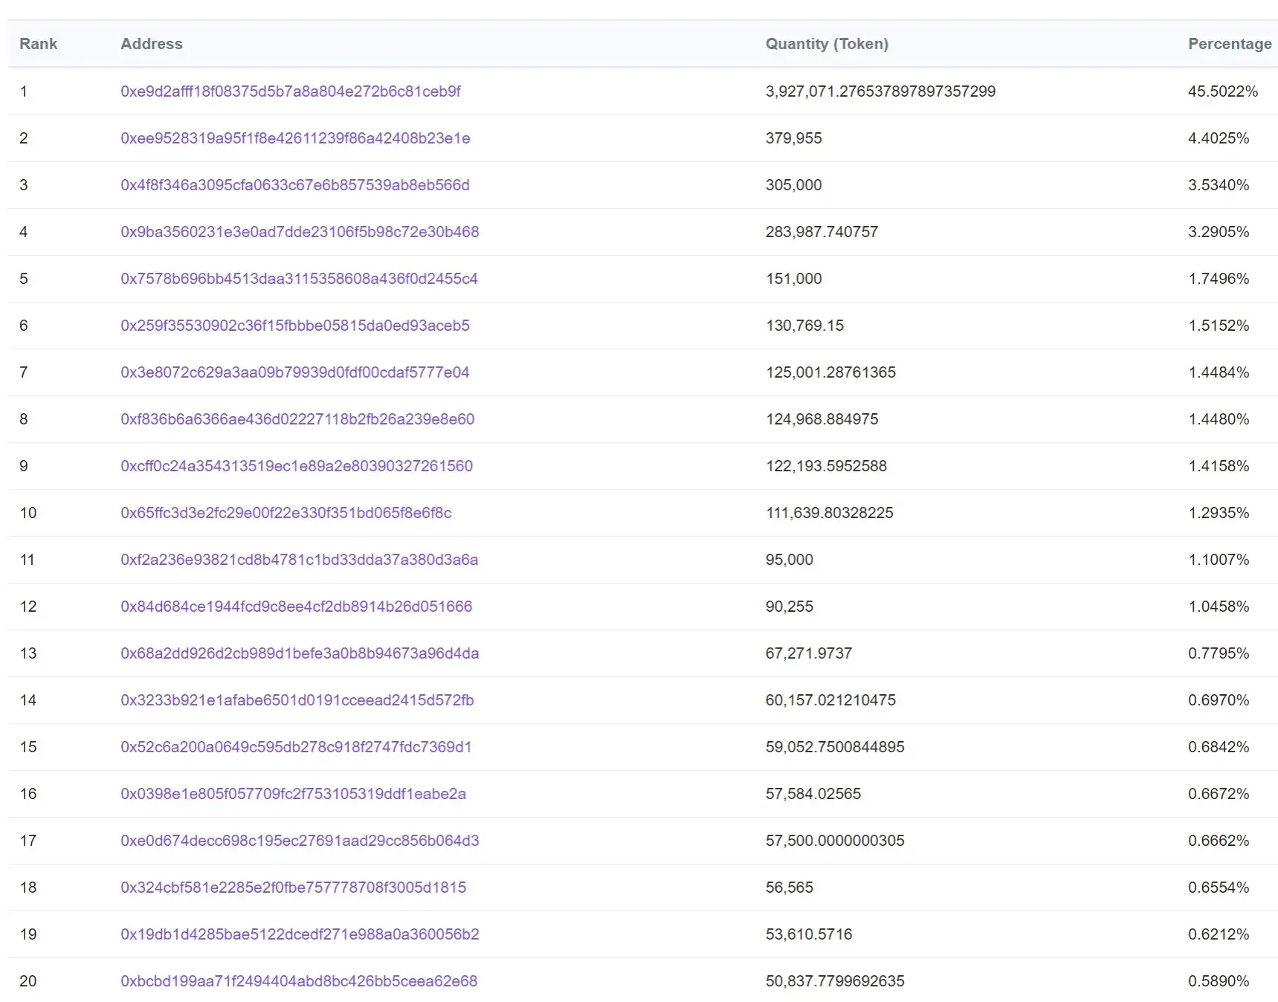Click percentage 1.5152%
The width and height of the screenshot is (1278, 1002).
click(1219, 326)
